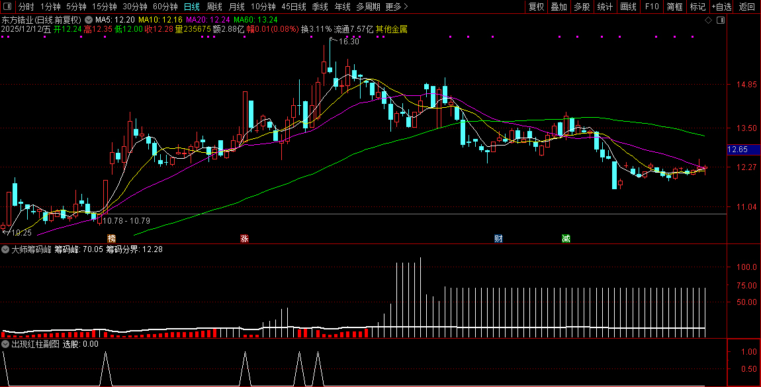Click the 12.65 price marker on axis
This screenshot has width=761, height=387.
[x=738, y=150]
